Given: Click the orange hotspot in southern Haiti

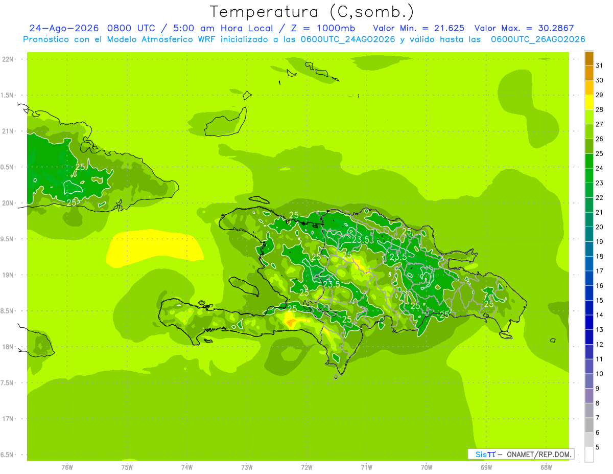Looking at the screenshot, I should click(x=291, y=322).
